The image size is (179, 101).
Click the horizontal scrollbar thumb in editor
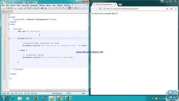48,90
